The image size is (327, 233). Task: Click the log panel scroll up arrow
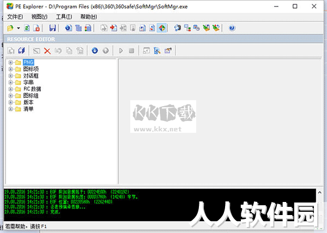coord(320,192)
